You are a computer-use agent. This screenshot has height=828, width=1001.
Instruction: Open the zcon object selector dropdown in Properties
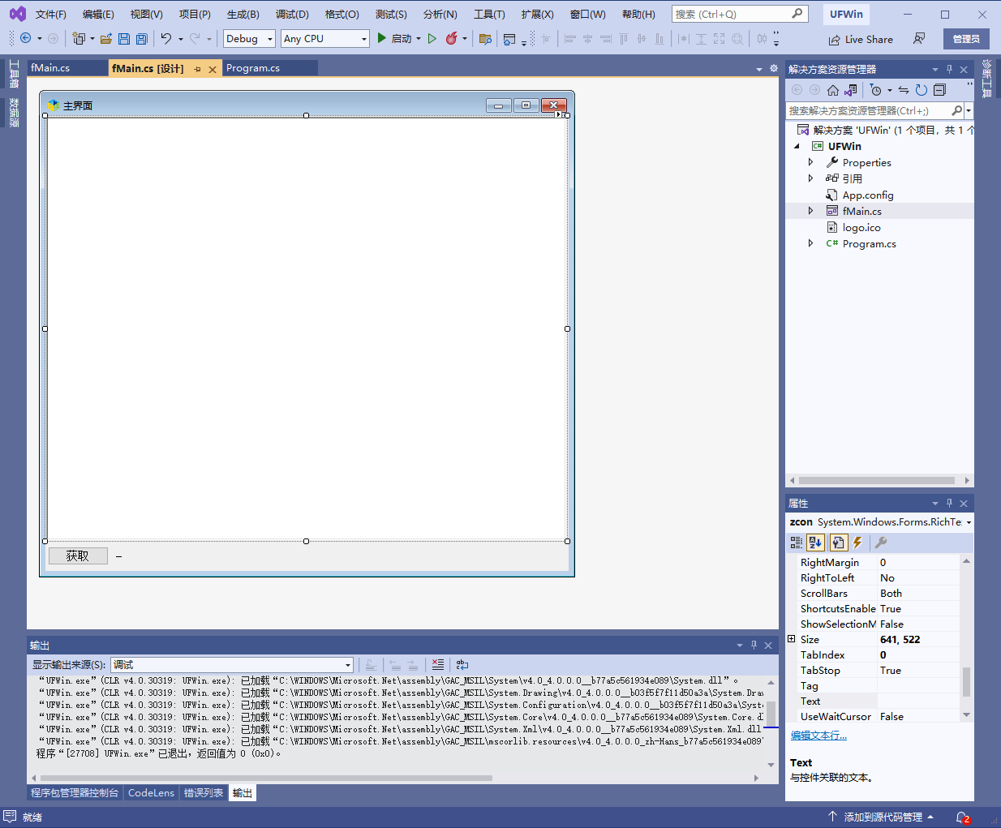click(x=969, y=522)
